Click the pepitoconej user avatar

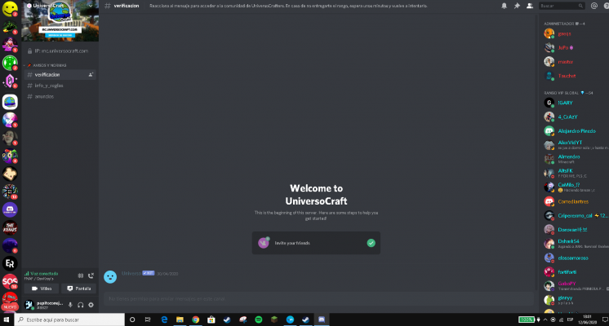(29, 305)
